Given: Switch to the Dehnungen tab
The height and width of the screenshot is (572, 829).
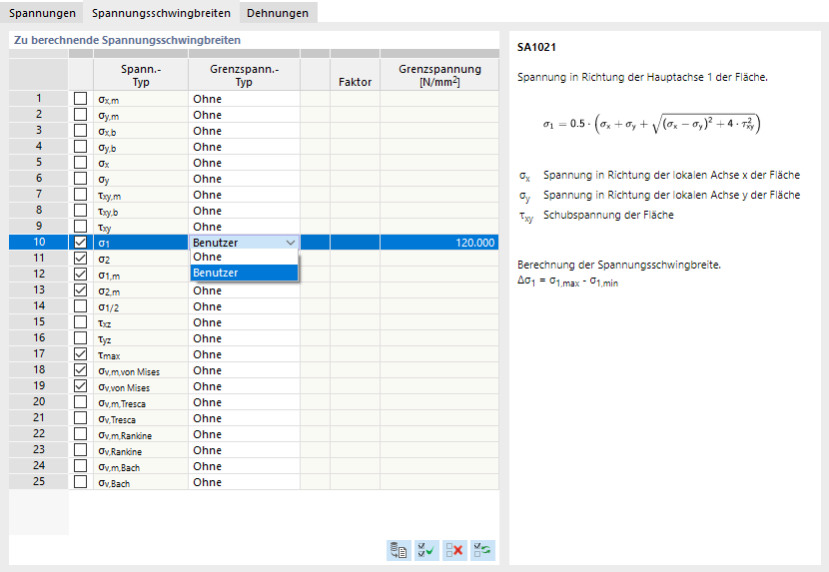Looking at the screenshot, I should pyautogui.click(x=278, y=13).
